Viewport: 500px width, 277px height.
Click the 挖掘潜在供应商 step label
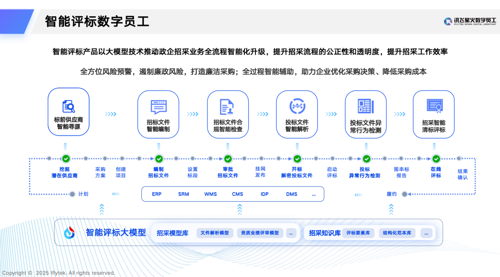(x=64, y=172)
